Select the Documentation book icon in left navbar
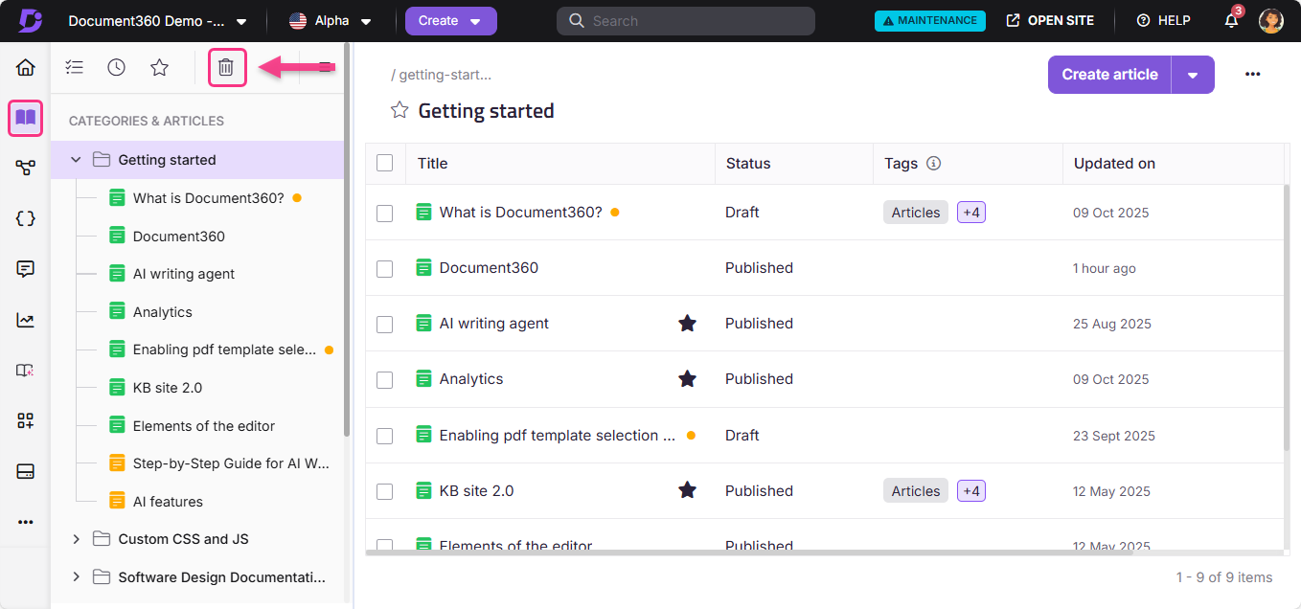The height and width of the screenshot is (609, 1301). 25,118
